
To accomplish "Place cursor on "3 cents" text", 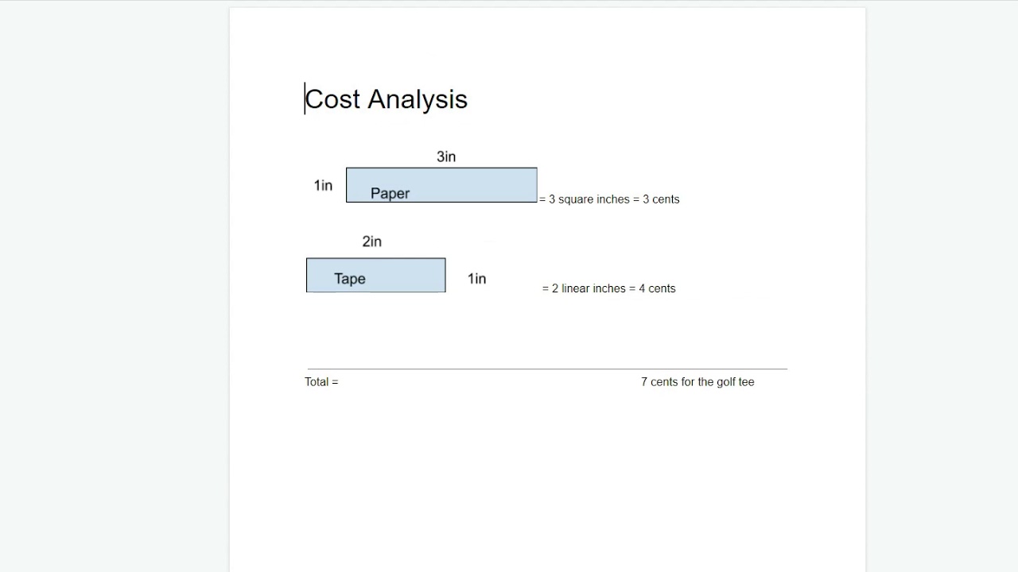I will coord(661,199).
